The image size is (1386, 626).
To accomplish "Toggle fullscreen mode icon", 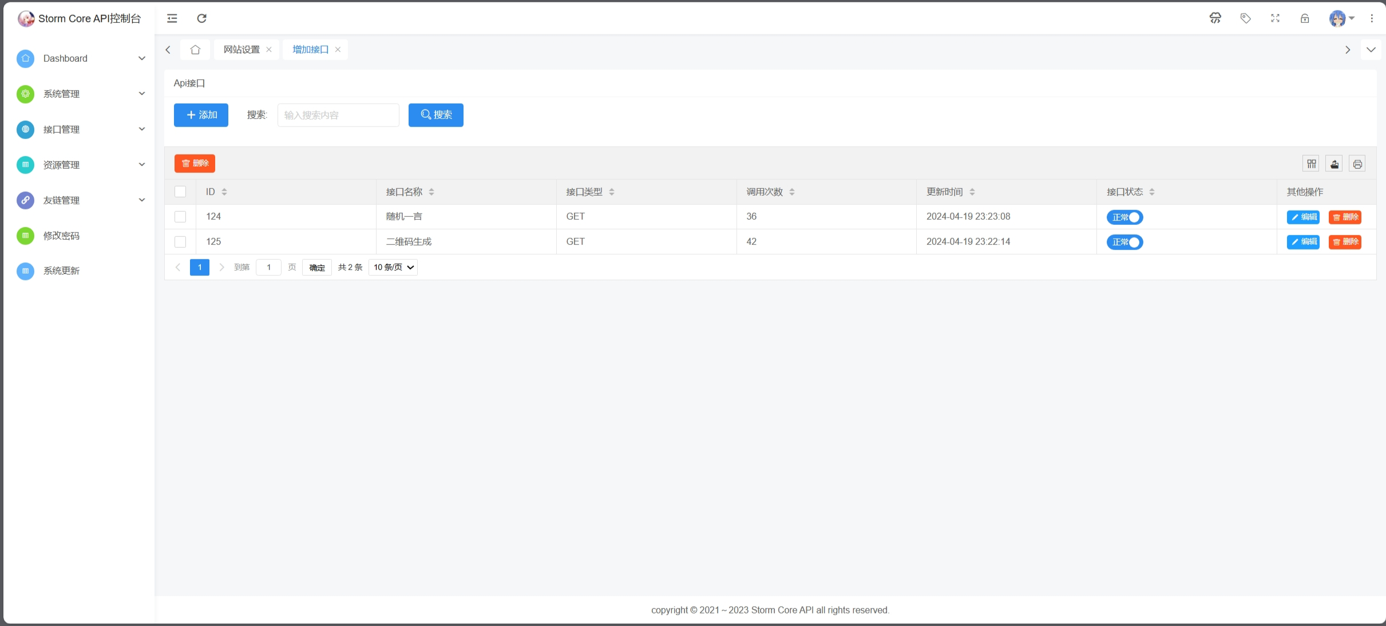I will (x=1275, y=18).
